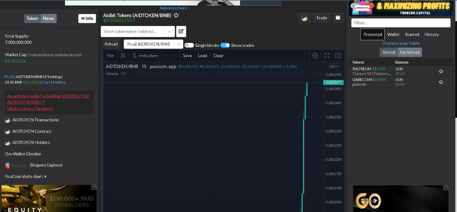Open the PooCoin chart icon button near Trade
The image size is (457, 212).
(x=304, y=18)
